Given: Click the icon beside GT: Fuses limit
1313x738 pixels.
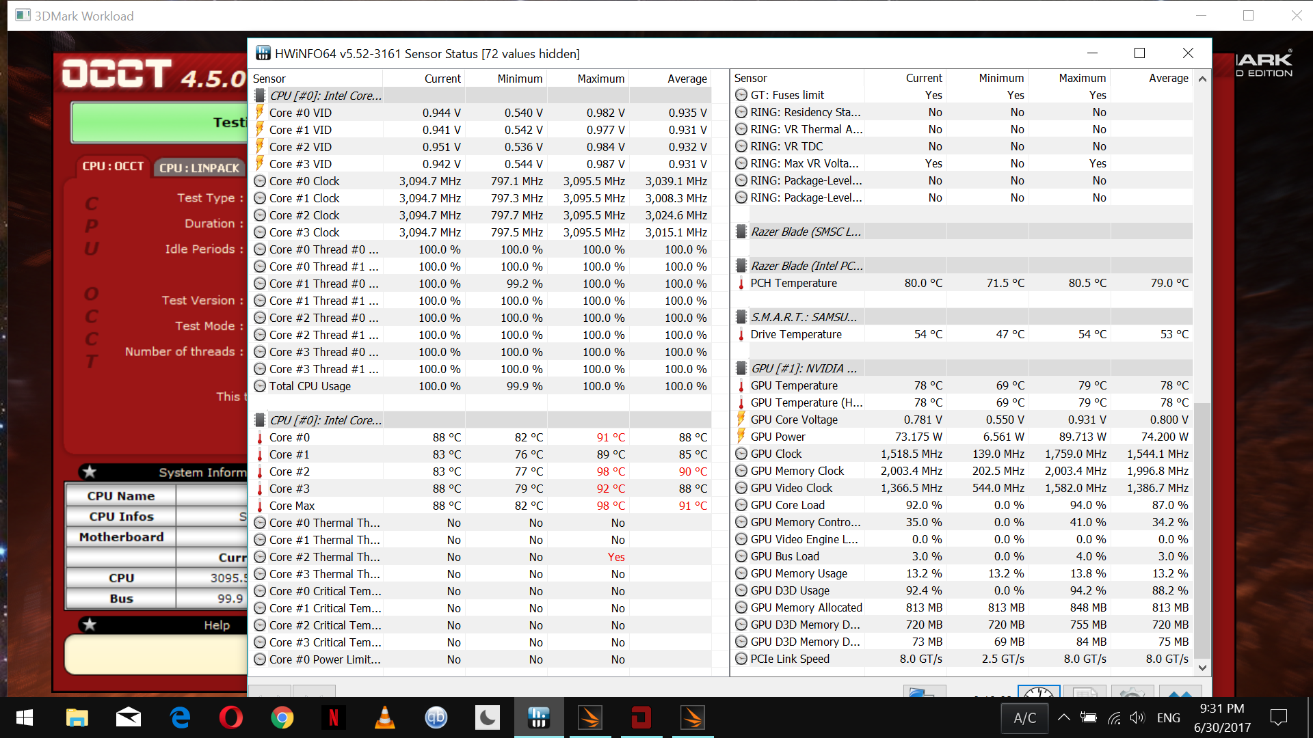Looking at the screenshot, I should click(x=741, y=95).
